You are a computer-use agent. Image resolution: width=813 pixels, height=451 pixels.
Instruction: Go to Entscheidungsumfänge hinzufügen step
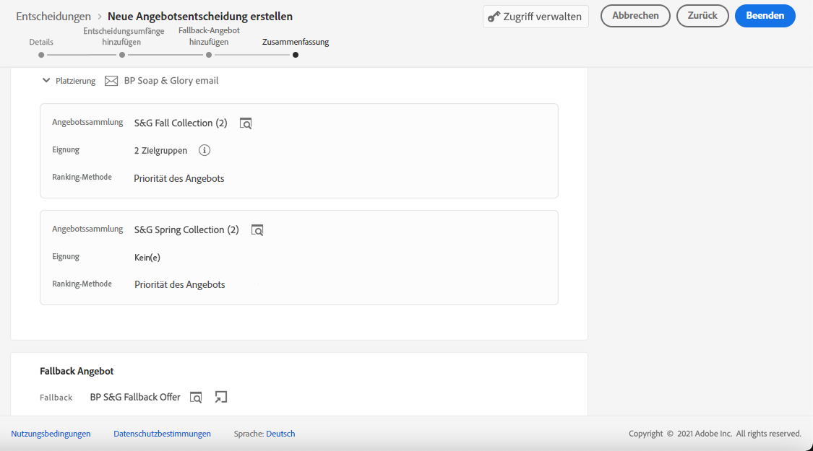click(x=122, y=54)
